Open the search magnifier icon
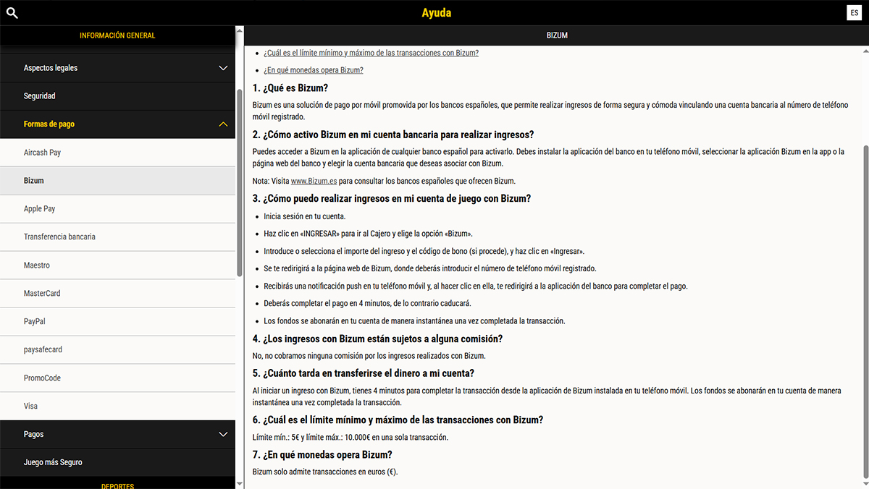869x489 pixels. pyautogui.click(x=12, y=12)
